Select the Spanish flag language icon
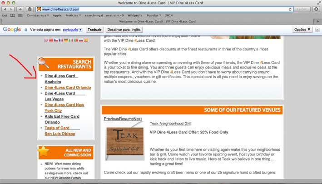This screenshot has width=322, height=184. [x=86, y=40]
